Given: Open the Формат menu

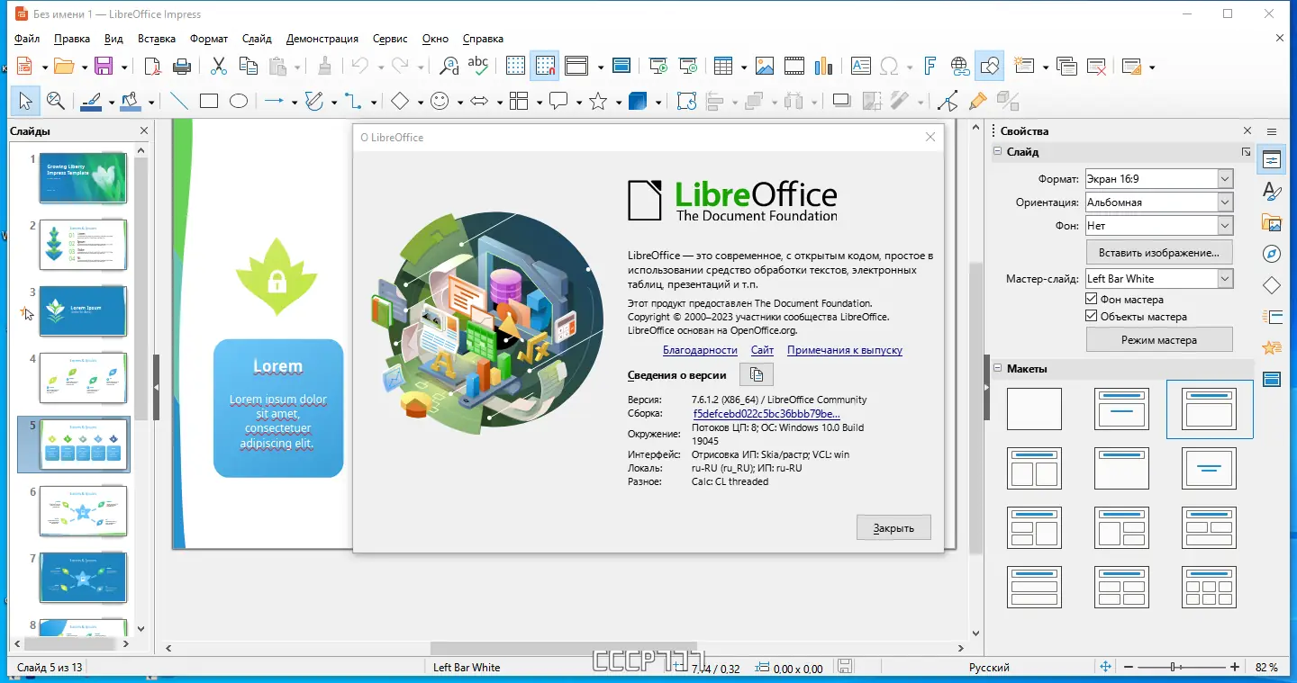Looking at the screenshot, I should tap(209, 39).
